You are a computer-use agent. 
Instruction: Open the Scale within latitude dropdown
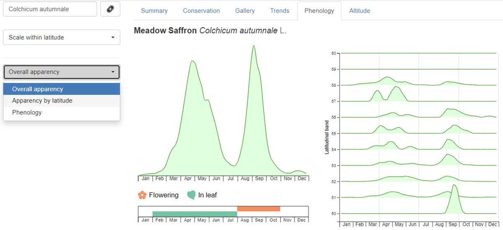62,37
